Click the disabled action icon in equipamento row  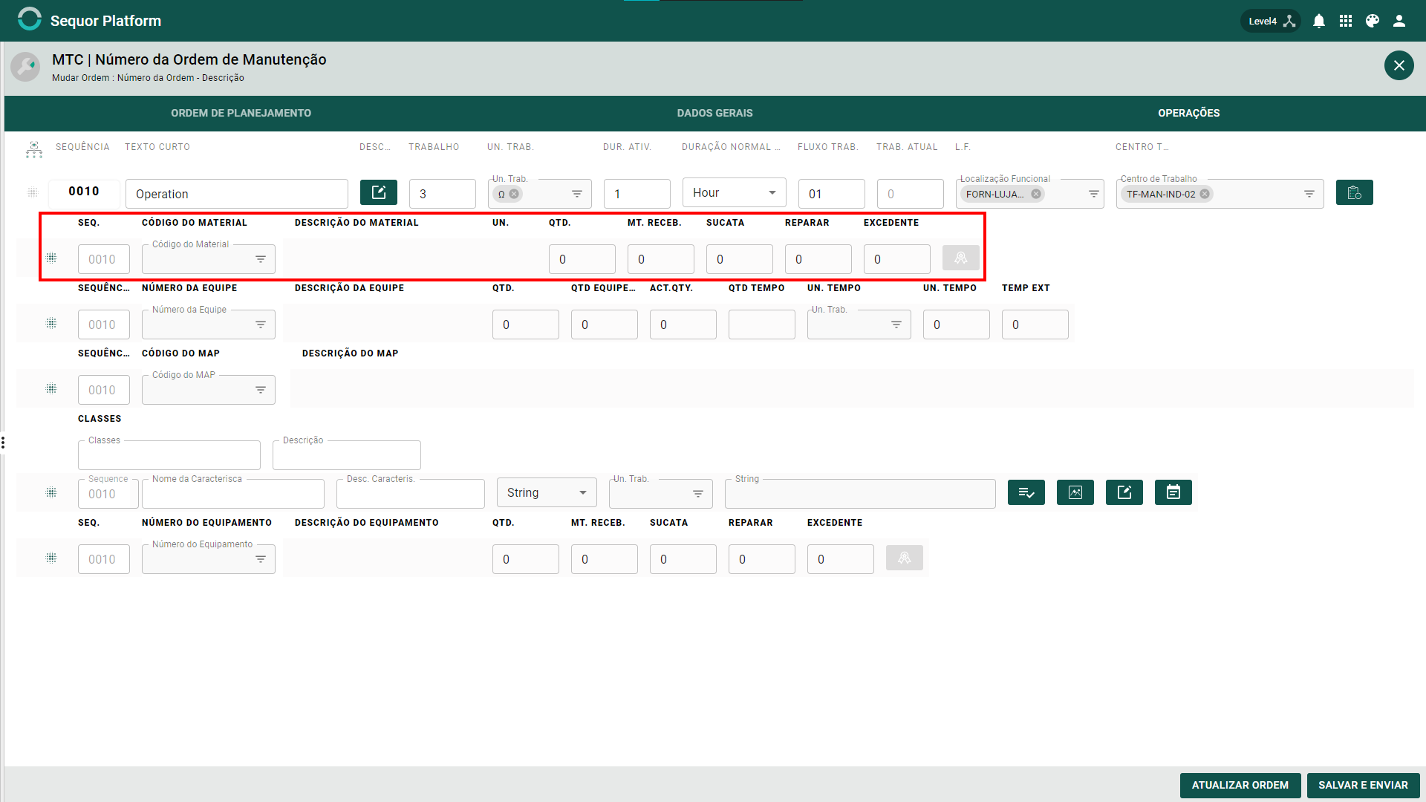tap(905, 558)
